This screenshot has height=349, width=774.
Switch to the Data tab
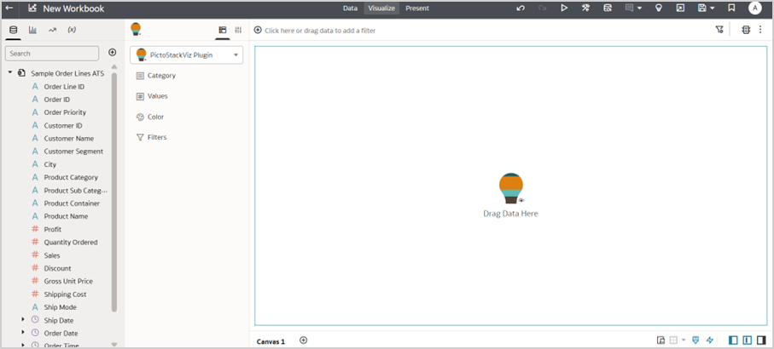pos(350,9)
